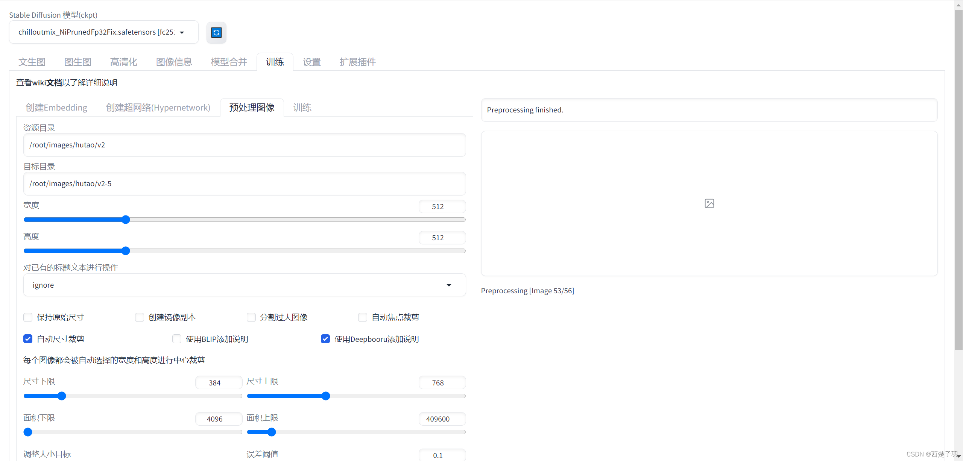Select the 创建Embedding sub-tab
This screenshot has height=461, width=963.
(56, 108)
